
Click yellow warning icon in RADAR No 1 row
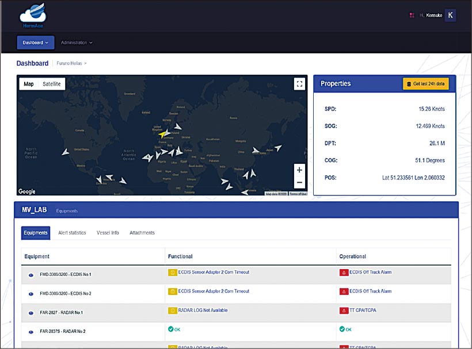[x=173, y=310]
